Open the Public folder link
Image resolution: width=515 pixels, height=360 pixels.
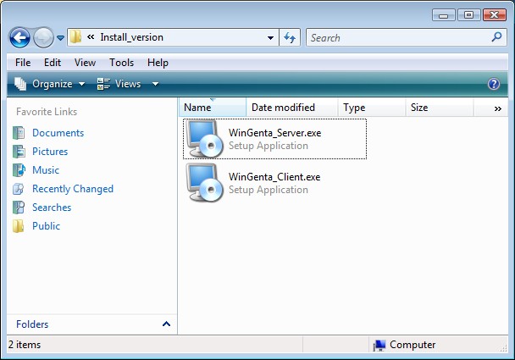(x=46, y=226)
